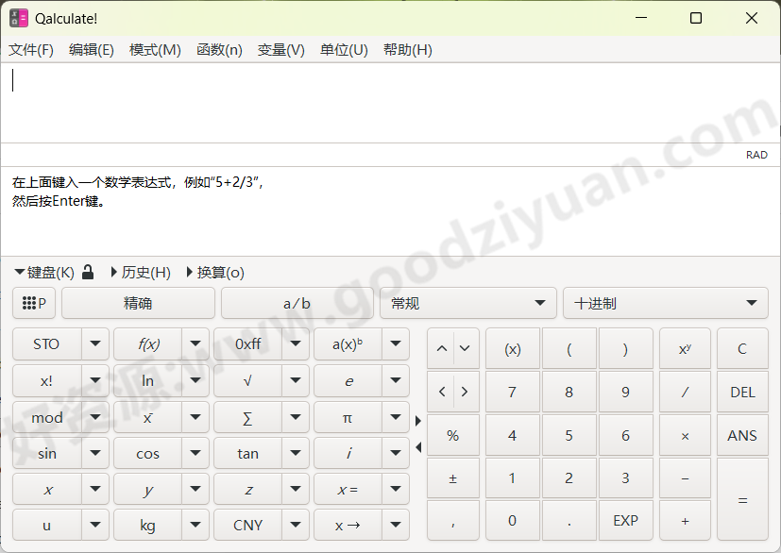Select the STO memory store function
The height and width of the screenshot is (553, 781).
pyautogui.click(x=46, y=344)
